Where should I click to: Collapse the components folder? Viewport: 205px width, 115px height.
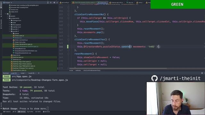point(8,18)
